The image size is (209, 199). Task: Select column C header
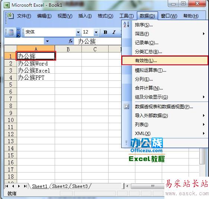point(95,49)
